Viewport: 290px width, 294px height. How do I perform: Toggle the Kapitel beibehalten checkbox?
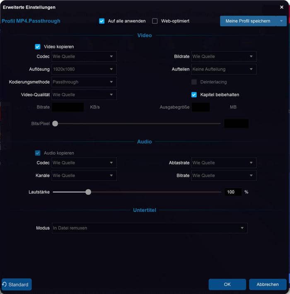(x=194, y=95)
